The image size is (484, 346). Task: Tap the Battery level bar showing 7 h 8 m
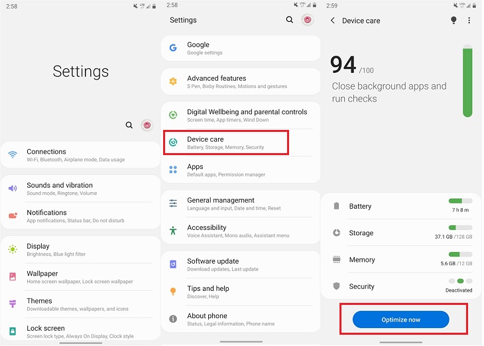coord(460,201)
